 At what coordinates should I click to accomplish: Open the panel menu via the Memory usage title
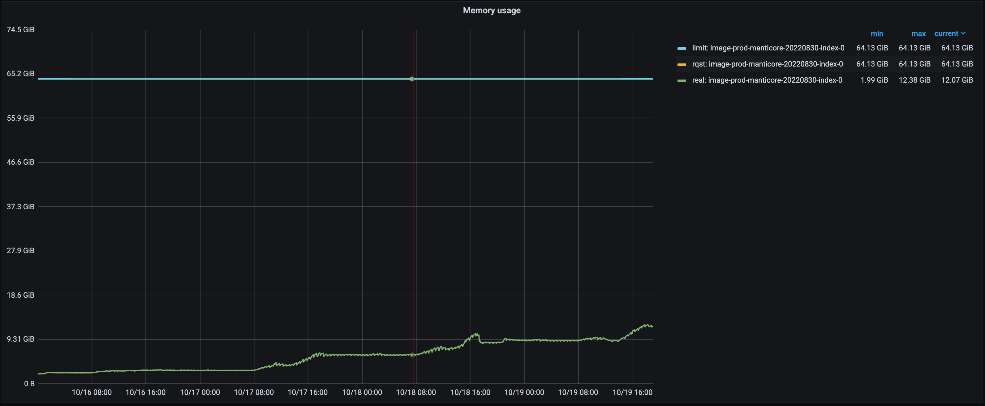click(x=492, y=10)
